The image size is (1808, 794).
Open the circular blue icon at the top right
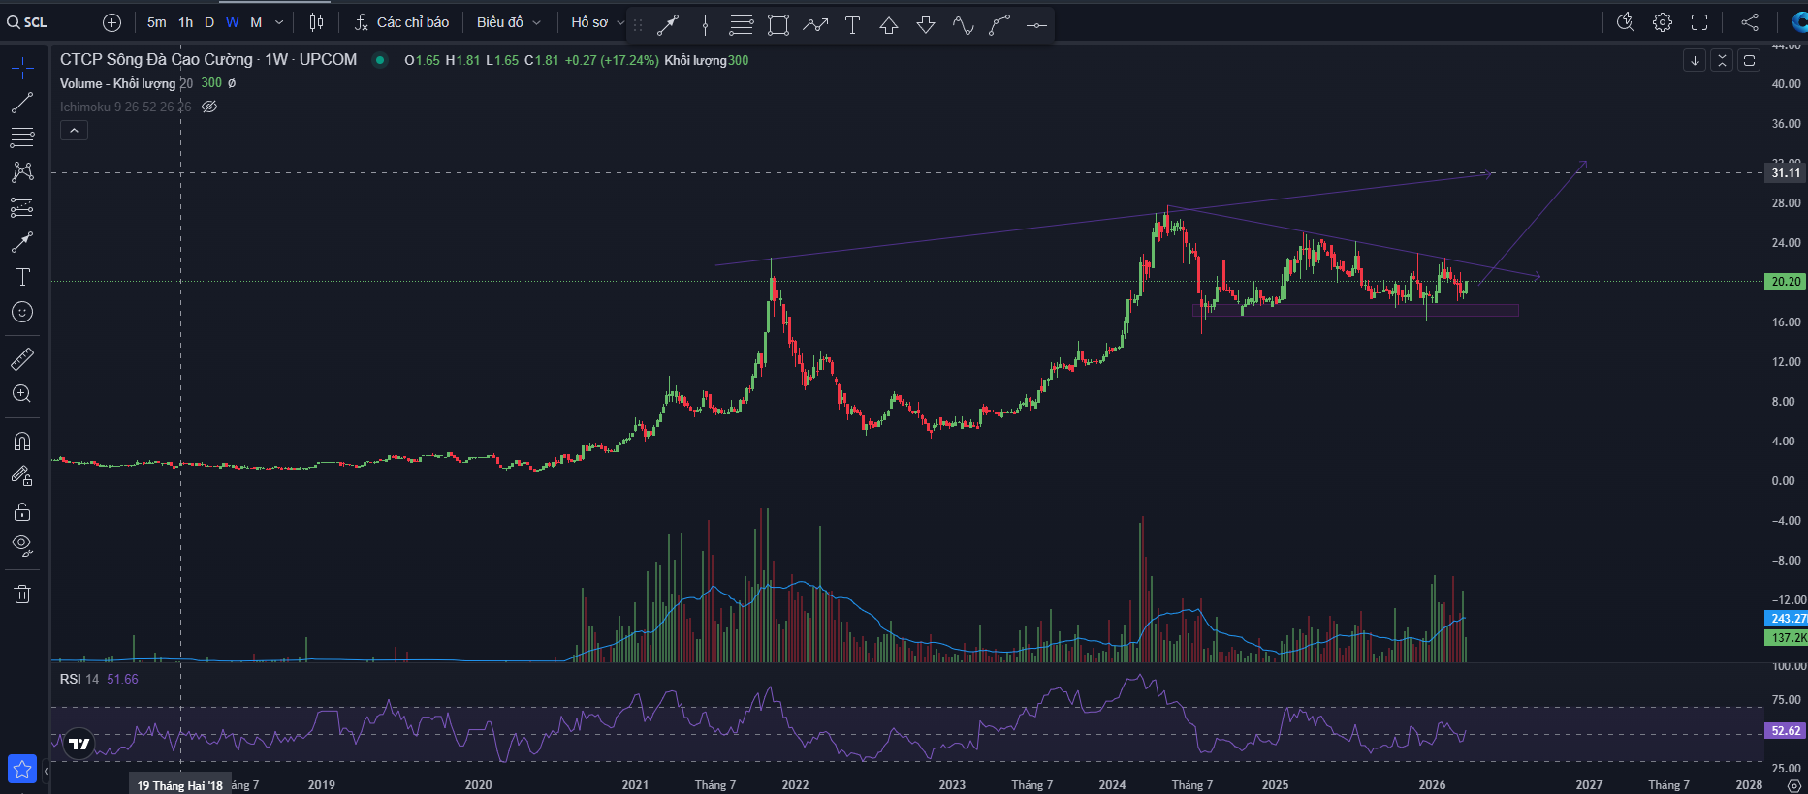(1799, 22)
